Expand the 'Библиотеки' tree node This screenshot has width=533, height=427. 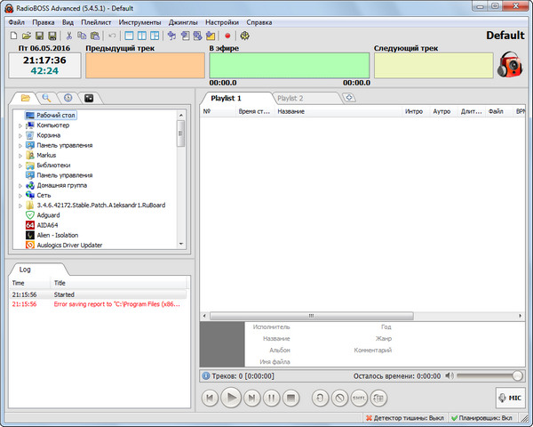tap(20, 165)
